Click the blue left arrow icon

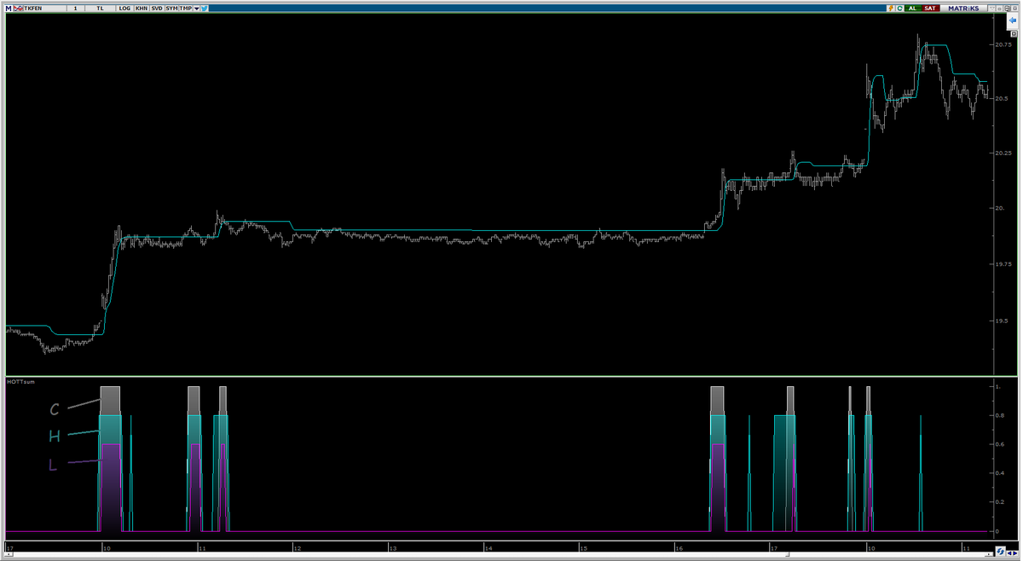(1014, 20)
